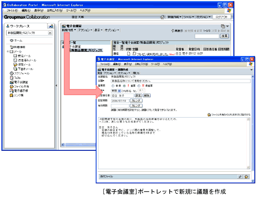Click the 設定 button beside 回答責任者
The image size is (256, 198).
pyautogui.click(x=138, y=95)
